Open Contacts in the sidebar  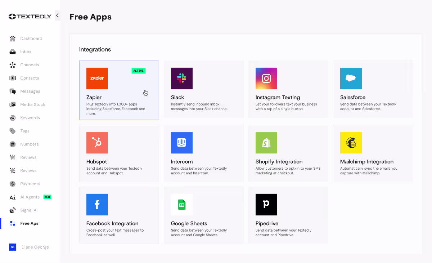[x=30, y=78]
